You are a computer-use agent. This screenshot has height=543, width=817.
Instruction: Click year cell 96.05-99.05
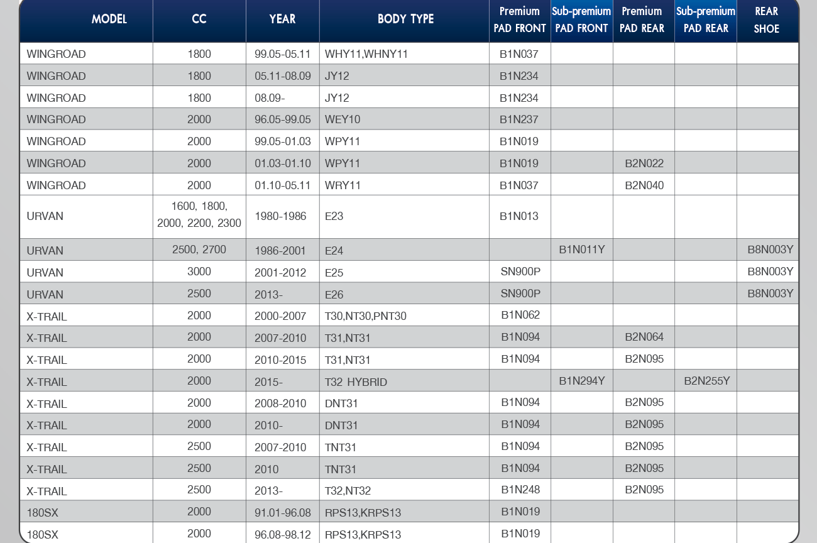(x=283, y=119)
